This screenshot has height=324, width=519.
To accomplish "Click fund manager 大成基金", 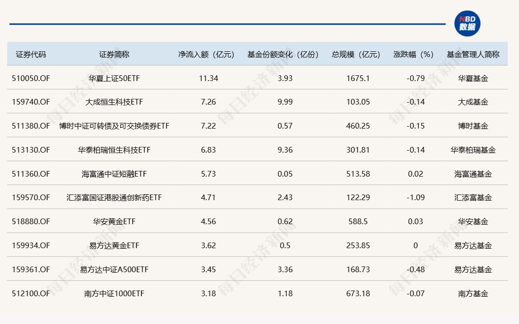I will click(x=473, y=102).
